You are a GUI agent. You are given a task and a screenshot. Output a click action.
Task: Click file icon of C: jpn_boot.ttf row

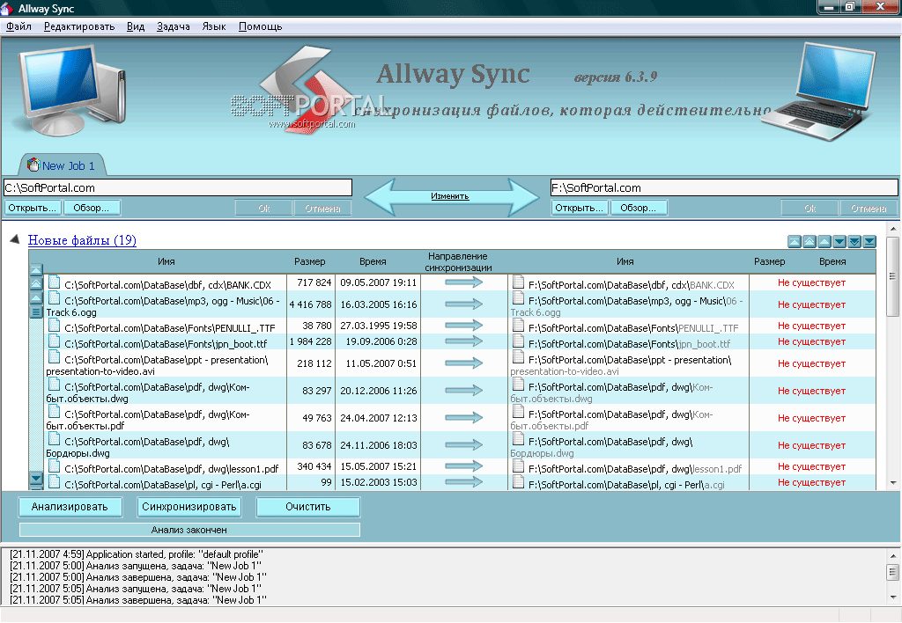click(x=54, y=341)
